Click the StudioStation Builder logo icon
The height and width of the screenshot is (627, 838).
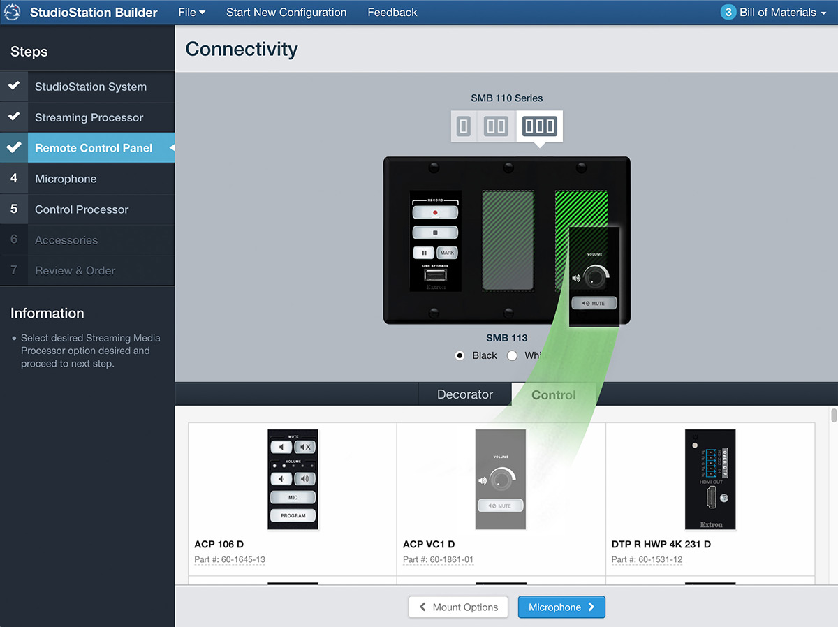coord(14,13)
